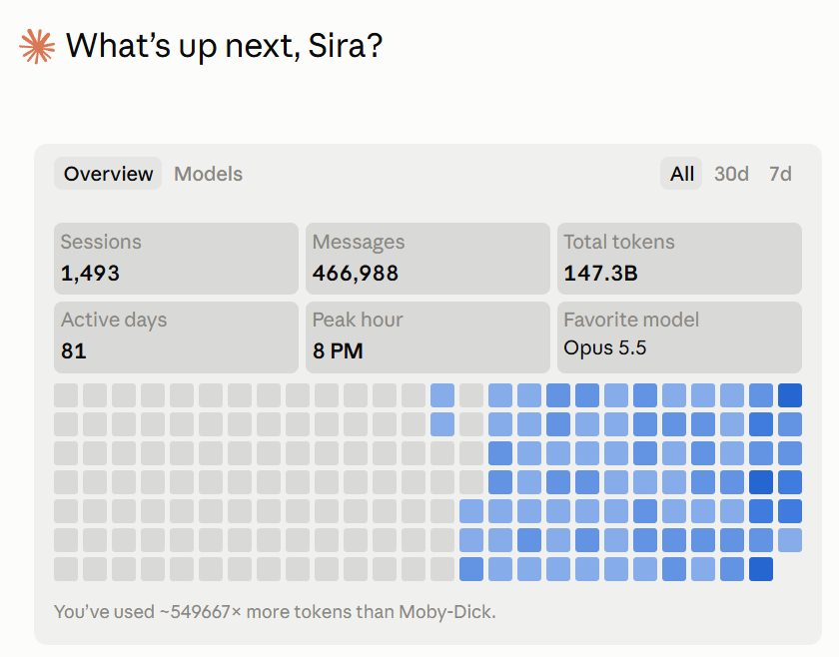Click the Moby-Dick token comparison text
The width and height of the screenshot is (839, 657).
click(275, 611)
